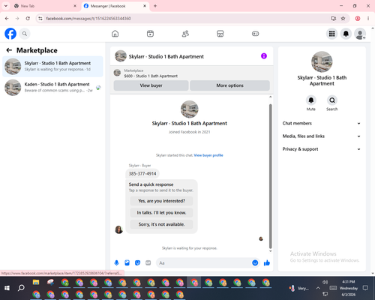375x300 pixels.
Task: View site information icon in address bar
Action: tap(40, 19)
